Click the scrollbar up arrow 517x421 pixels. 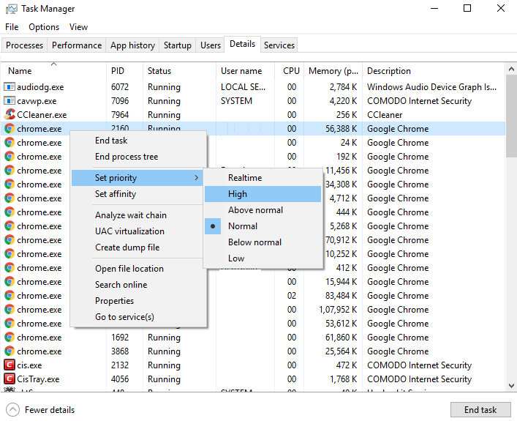pos(511,69)
